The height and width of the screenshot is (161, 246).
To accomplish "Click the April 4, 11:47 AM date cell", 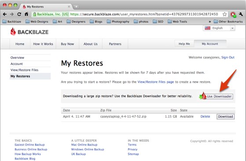I will pos(77,116).
